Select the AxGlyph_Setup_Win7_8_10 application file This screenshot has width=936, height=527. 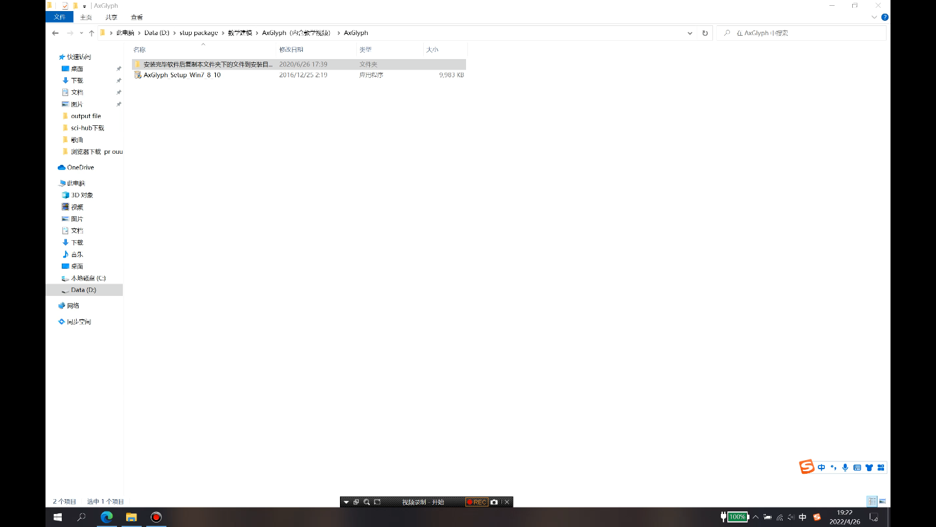(x=299, y=75)
